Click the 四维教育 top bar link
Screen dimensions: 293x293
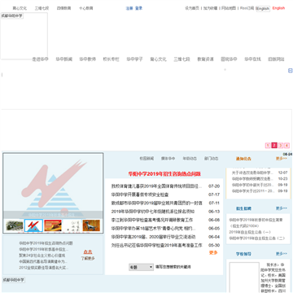(x=63, y=8)
